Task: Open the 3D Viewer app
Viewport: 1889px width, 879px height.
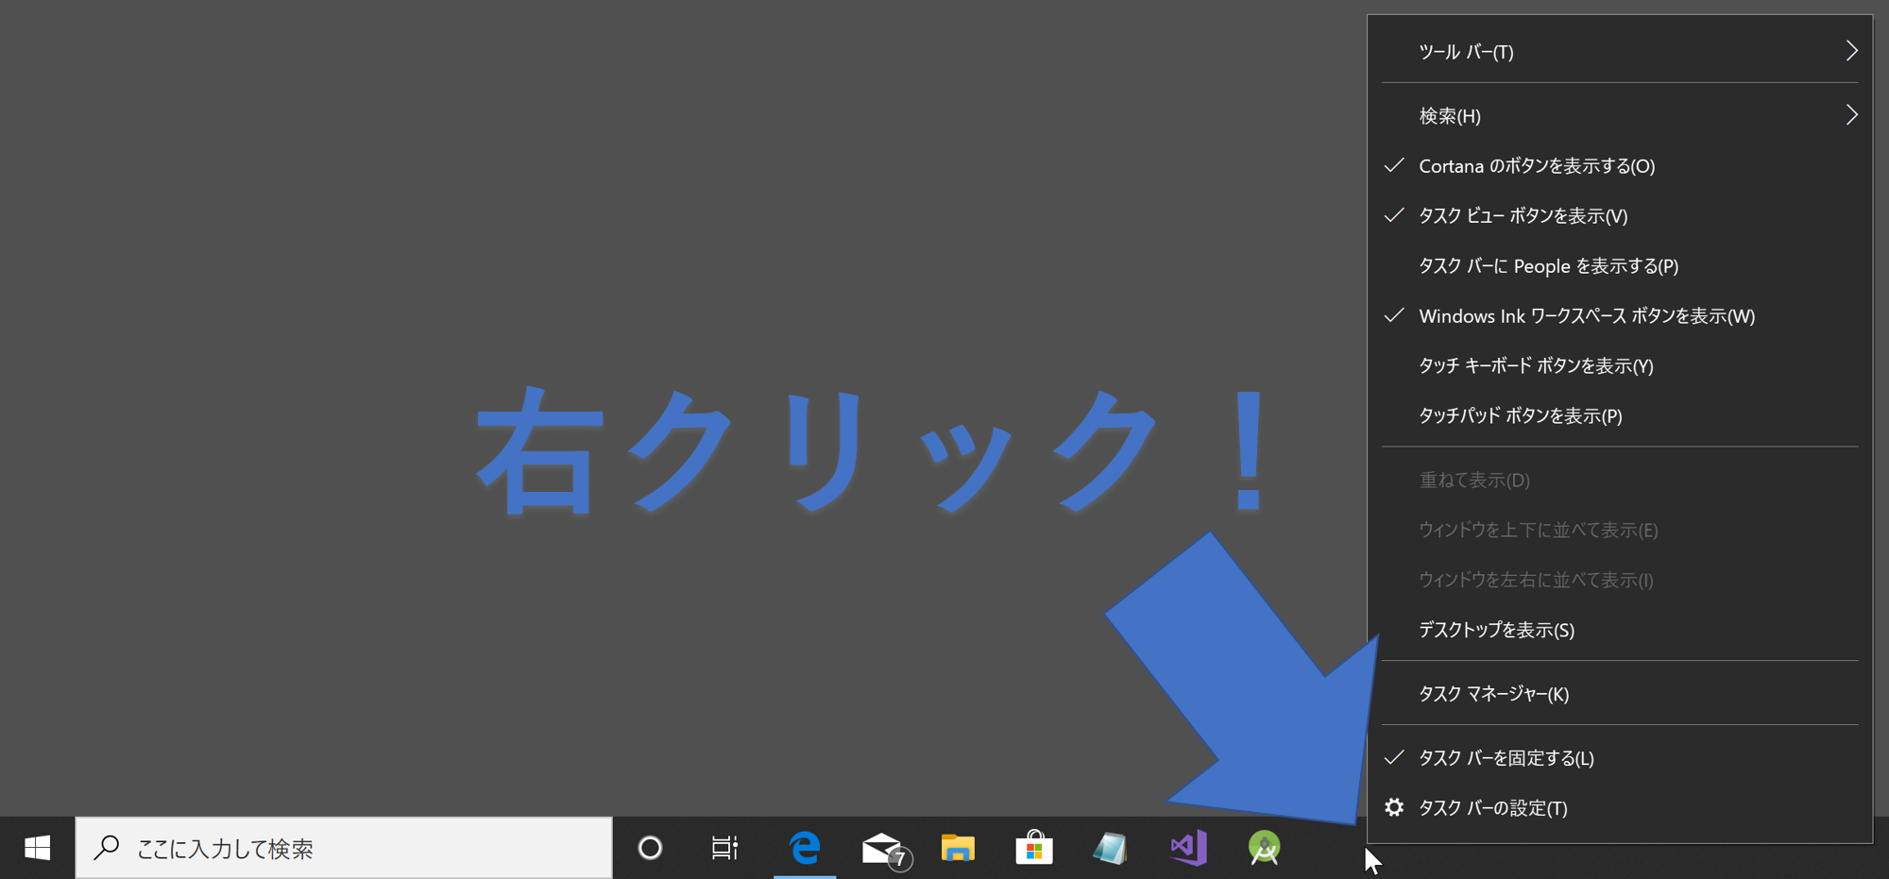Action: pyautogui.click(x=1111, y=848)
